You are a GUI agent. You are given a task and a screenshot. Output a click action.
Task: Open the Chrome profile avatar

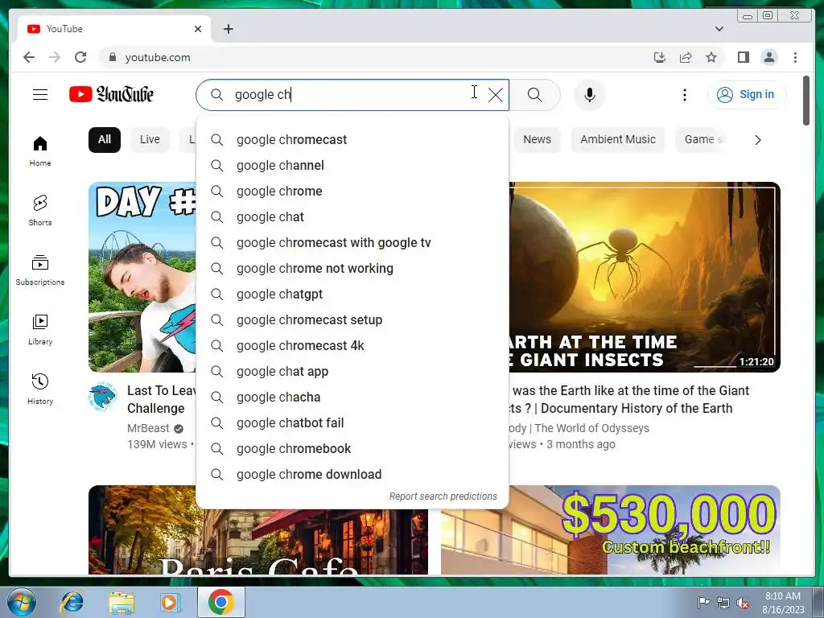coord(768,57)
